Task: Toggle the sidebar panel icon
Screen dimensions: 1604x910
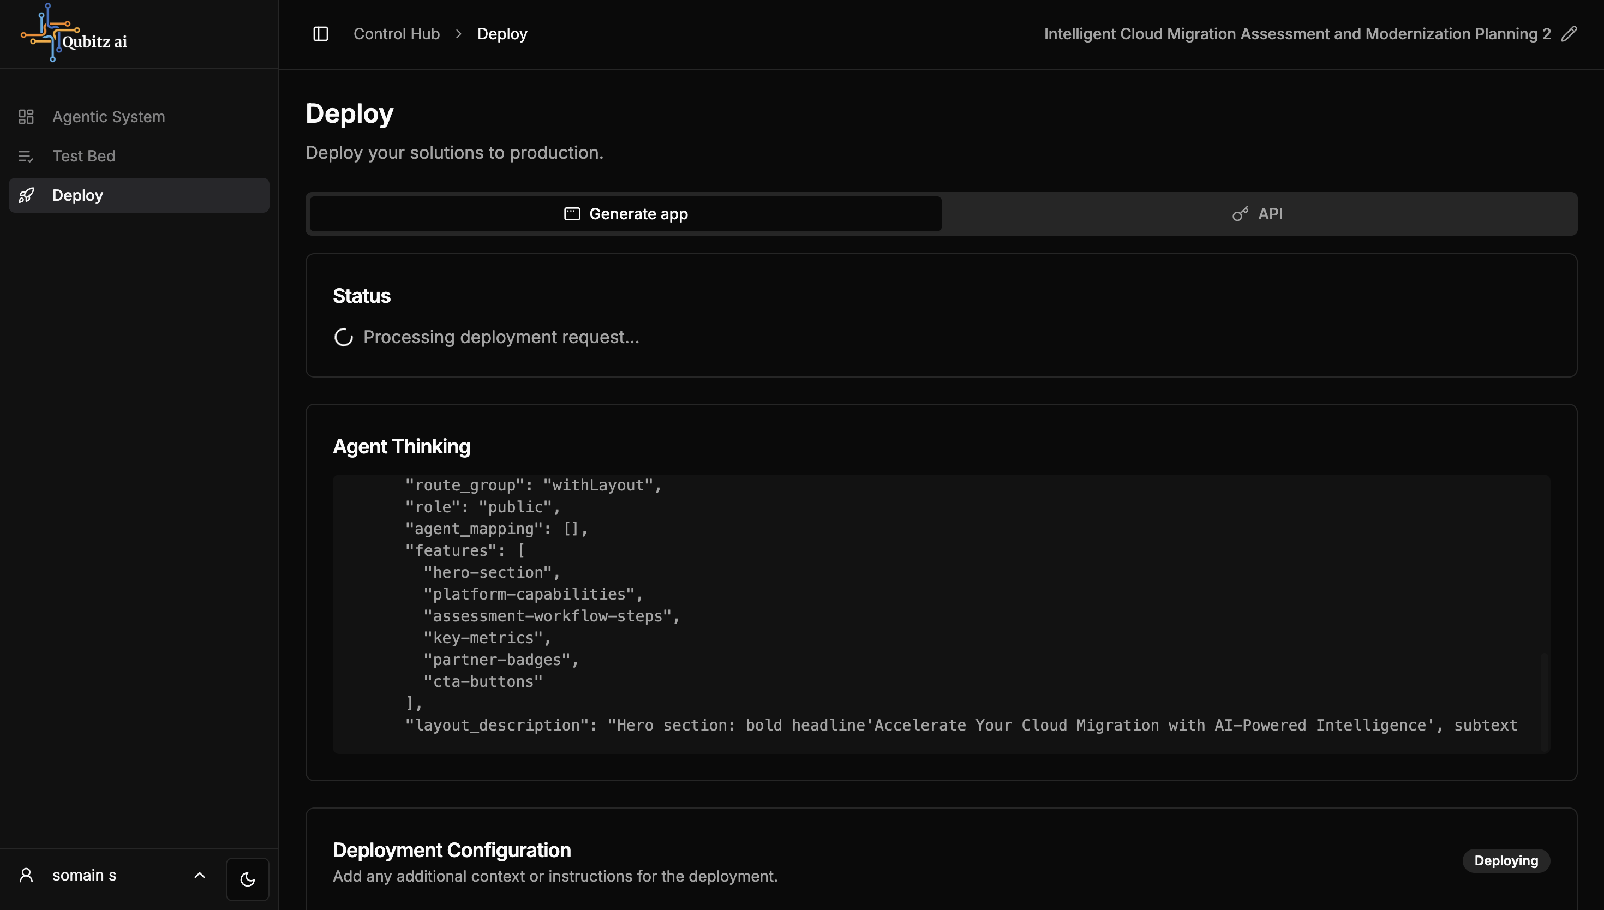Action: [321, 34]
